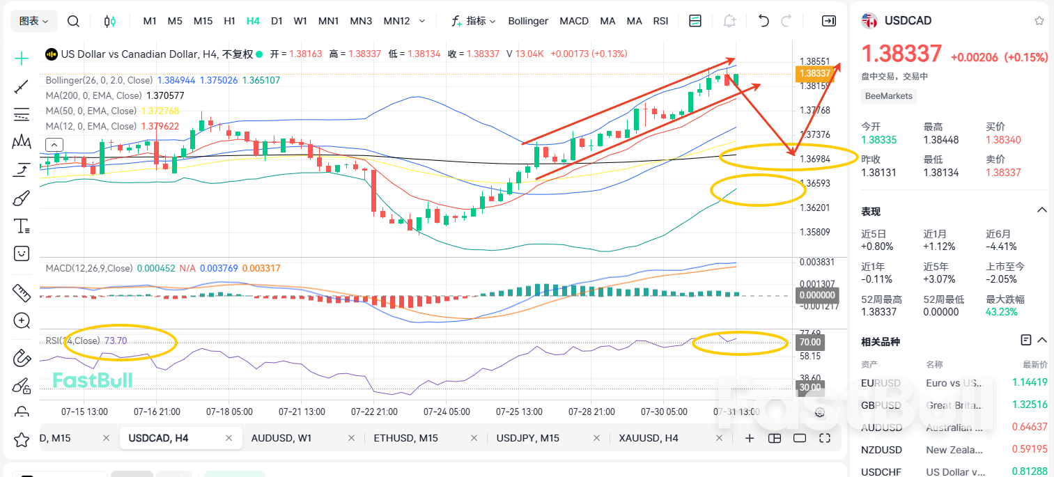Viewport: 1054px width, 477px height.
Task: Select the trend line drawing tool
Action: click(x=21, y=87)
